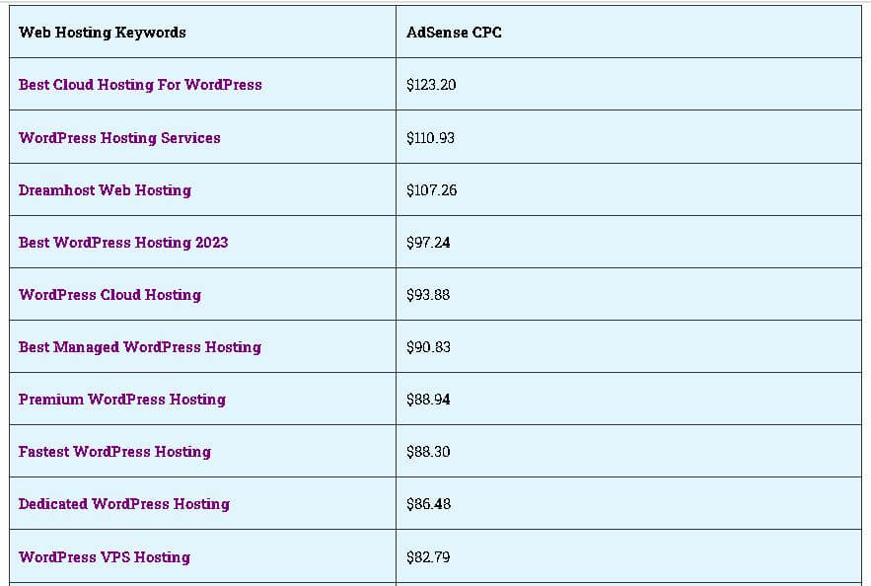Select the $93.88 CPC cell

click(428, 295)
